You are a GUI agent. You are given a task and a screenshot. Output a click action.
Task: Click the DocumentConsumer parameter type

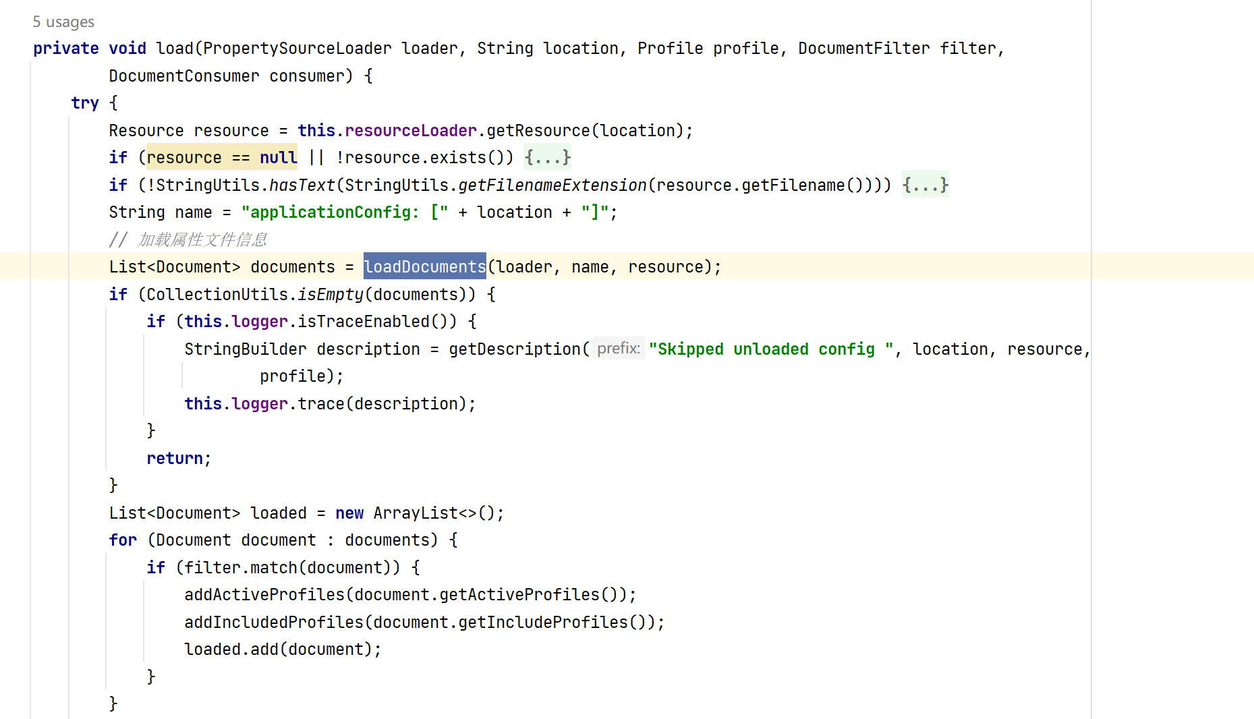(184, 76)
